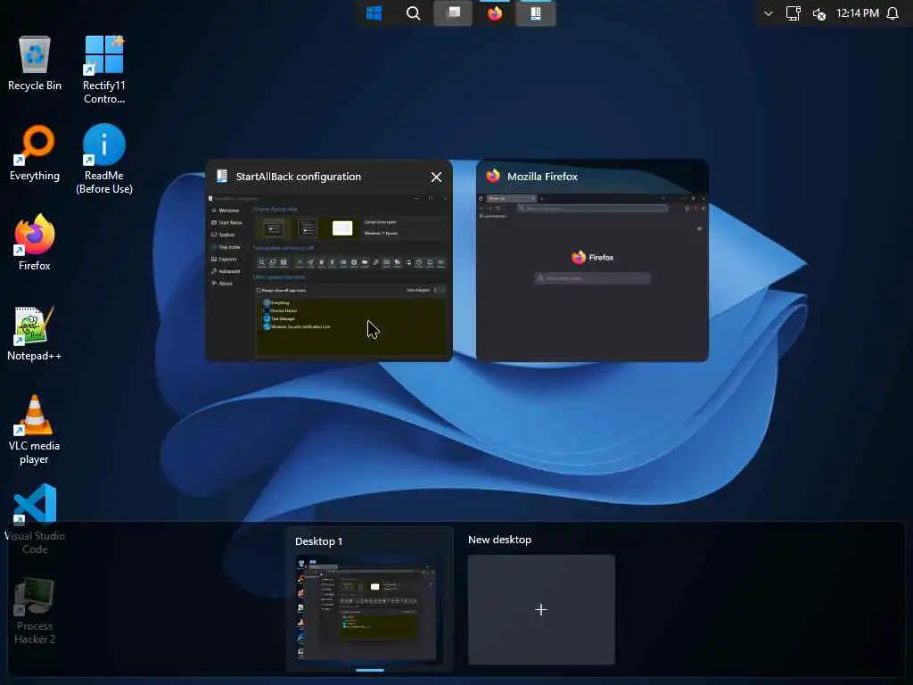Click the Desktop 1 label
913x685 pixels.
[318, 541]
